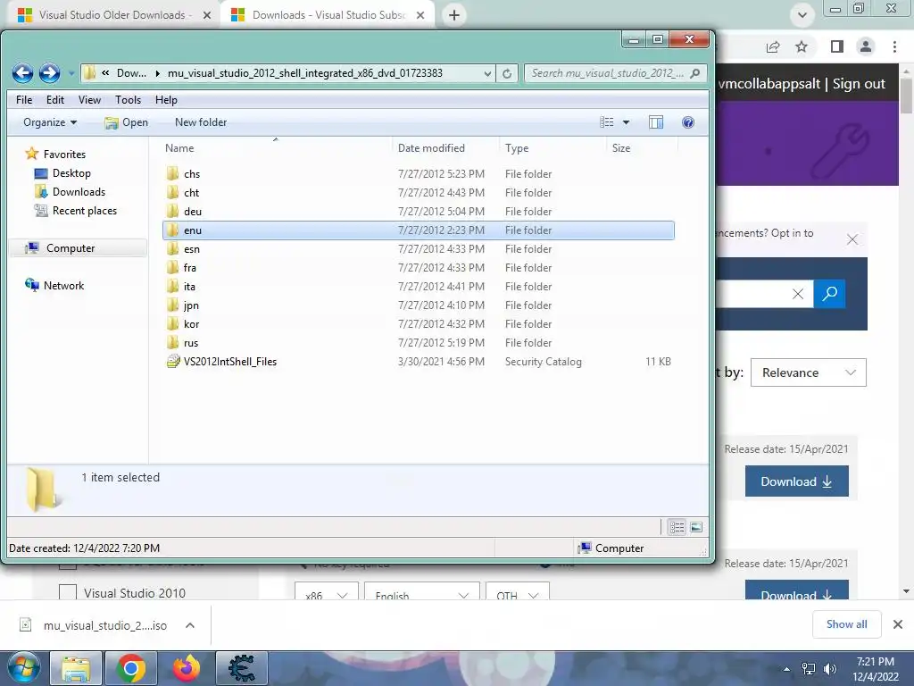
Task: Select the chs folder icon
Action: click(x=172, y=174)
